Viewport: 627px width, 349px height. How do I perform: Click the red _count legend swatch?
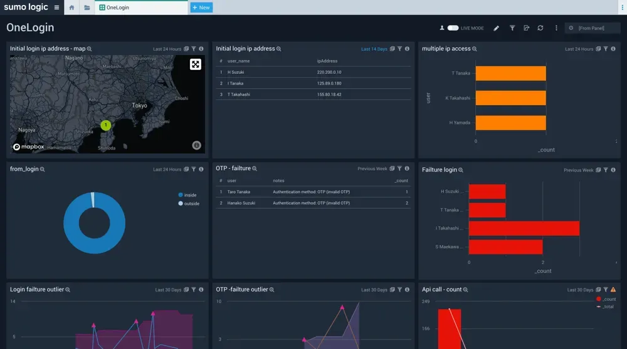(x=599, y=299)
